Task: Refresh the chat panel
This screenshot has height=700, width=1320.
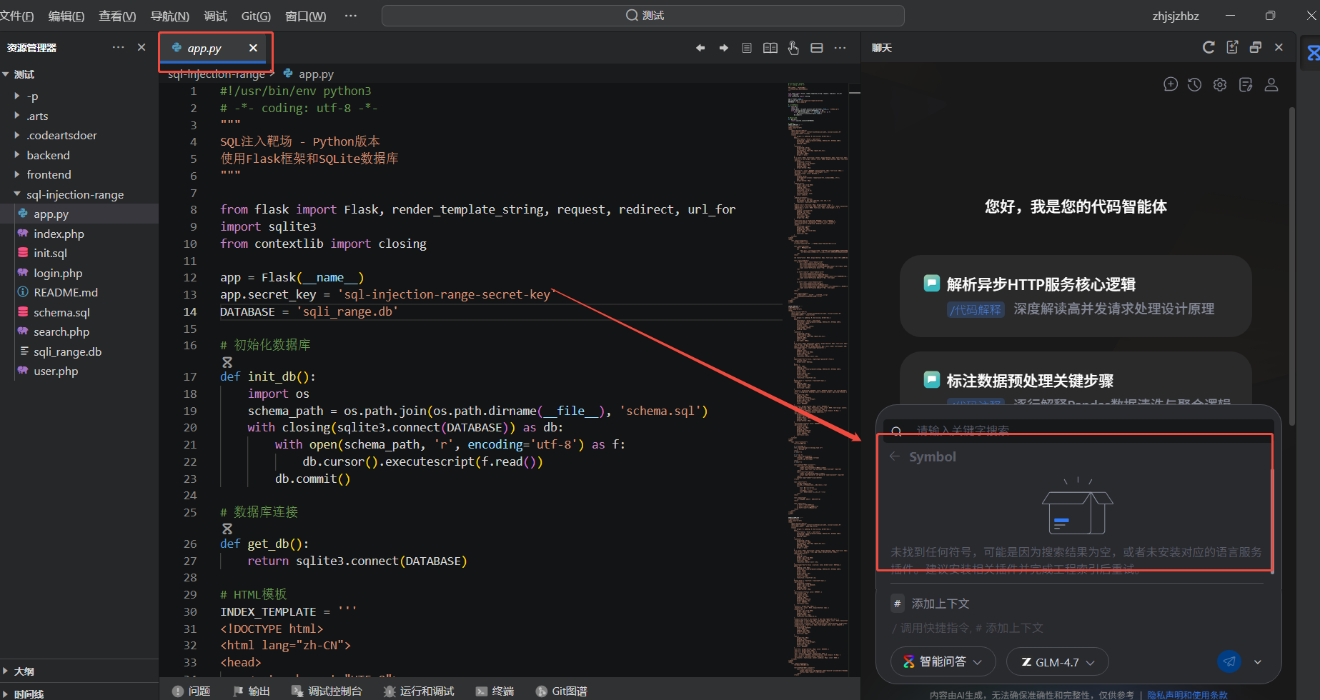Action: click(1209, 47)
